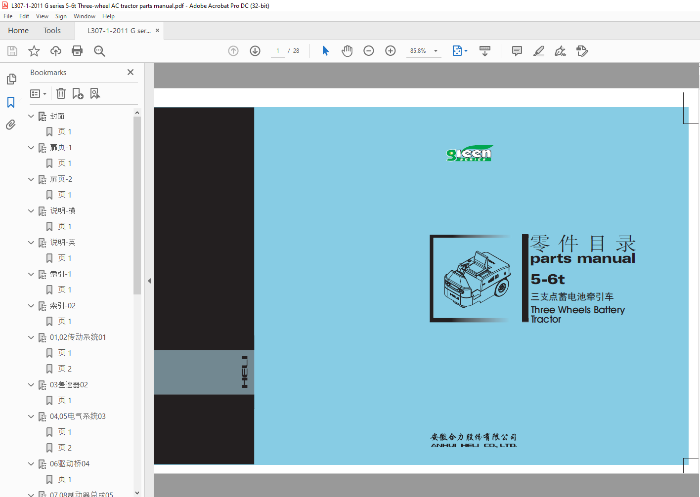Switch to the Home tab

click(x=18, y=31)
